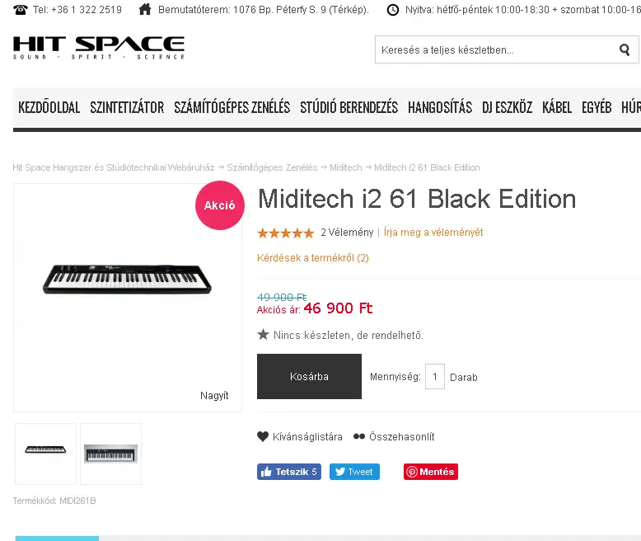The height and width of the screenshot is (541, 641).
Task: Click the search magnifier icon
Action: coord(625,49)
